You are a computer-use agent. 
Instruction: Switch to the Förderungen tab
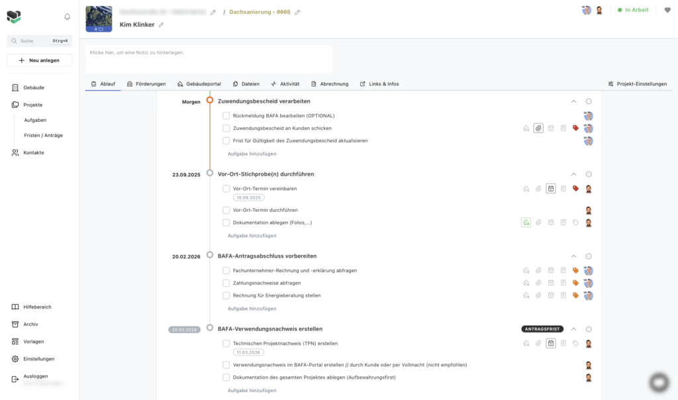tap(146, 84)
